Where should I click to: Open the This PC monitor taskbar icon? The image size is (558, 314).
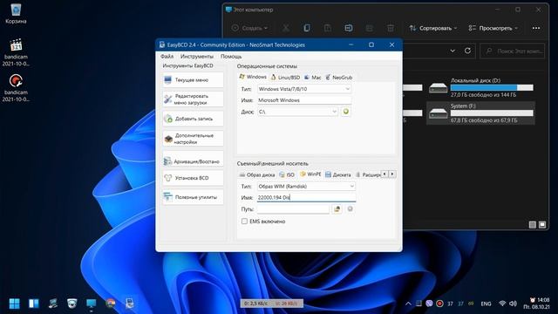tap(92, 304)
